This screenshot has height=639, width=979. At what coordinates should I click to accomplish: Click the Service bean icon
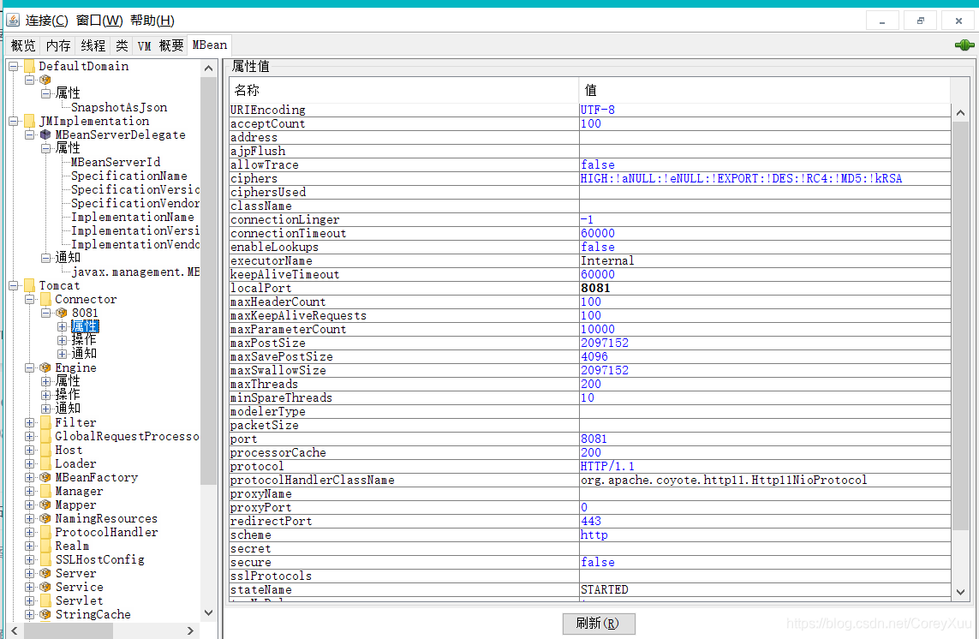[x=45, y=587]
